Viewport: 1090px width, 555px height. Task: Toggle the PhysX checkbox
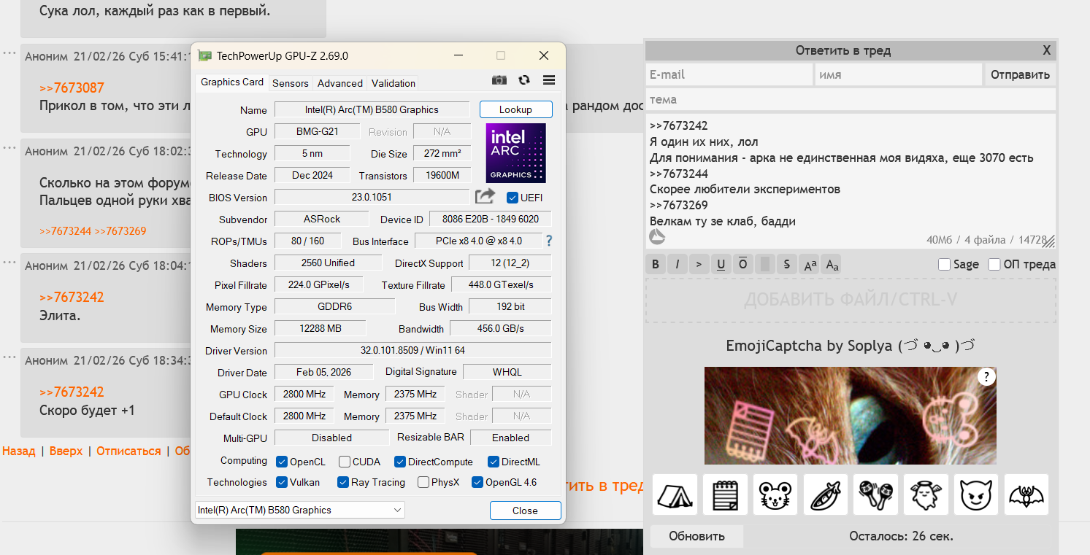423,482
